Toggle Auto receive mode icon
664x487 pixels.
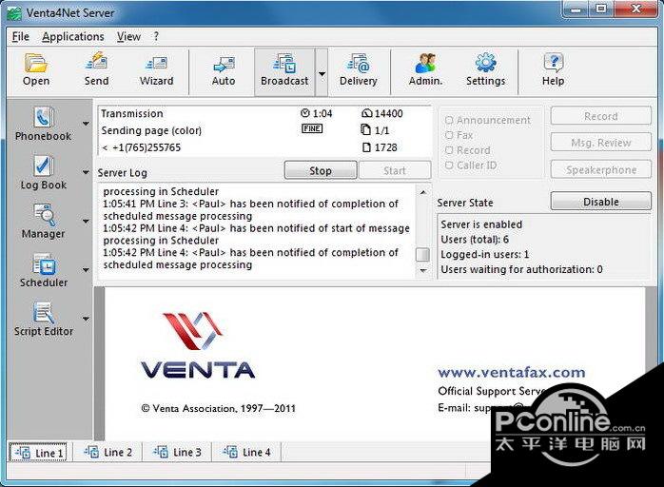pyautogui.click(x=224, y=70)
